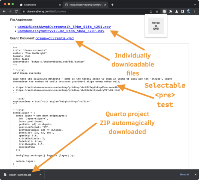Viewport: 199px width, 180px height.
Task: Click the 'author: "Tom MacWright"' line
Action: (x=30, y=53)
